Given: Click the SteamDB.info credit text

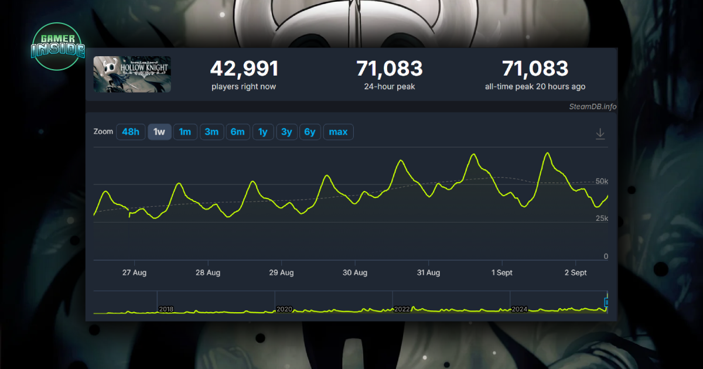Looking at the screenshot, I should (x=593, y=107).
